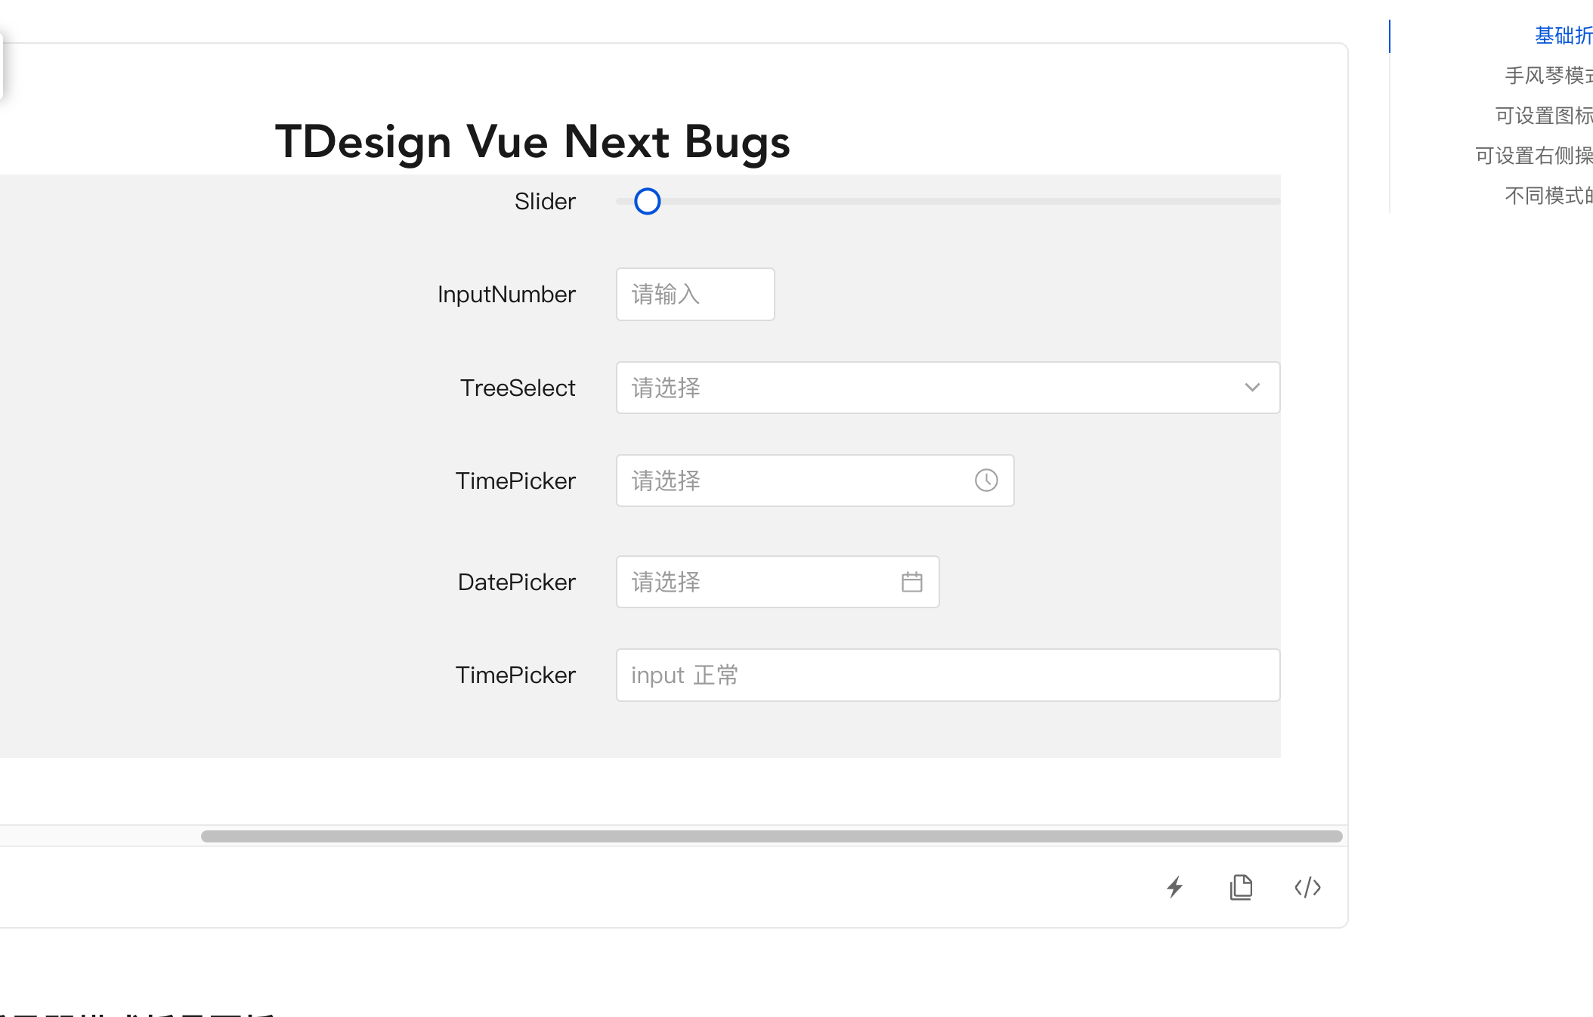Run the demo via the lightning bolt icon

pyautogui.click(x=1174, y=887)
